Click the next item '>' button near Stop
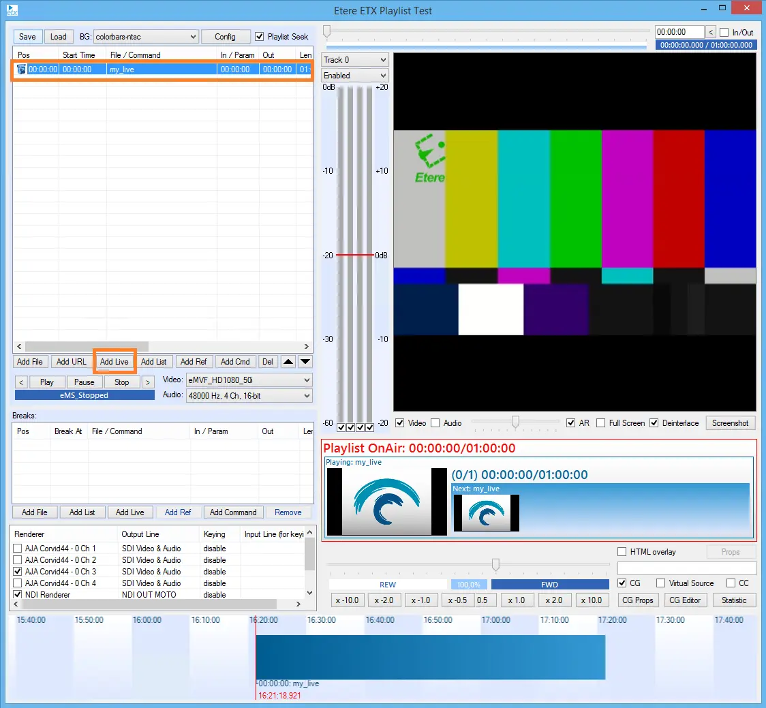Viewport: 766px width, 708px height. coord(147,382)
